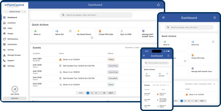Click the info icon on the Move Out card
Screen dimensions: 221x111
(70, 31)
